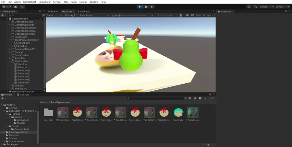This screenshot has width=292, height=147.
Task: Toggle the shortcuts keyboard icon
Action: [x=192, y=15]
